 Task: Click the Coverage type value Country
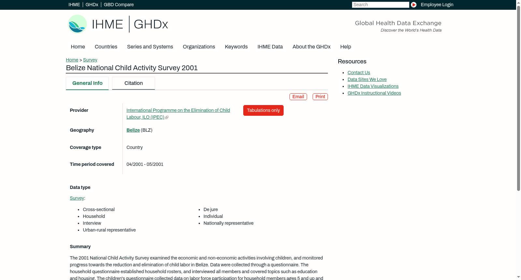tap(134, 147)
